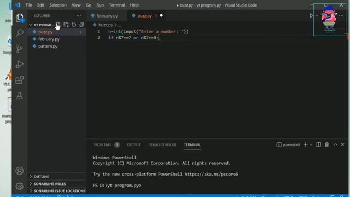Kill terminal with trash icon
This screenshot has height=197, width=350.
click(327, 144)
